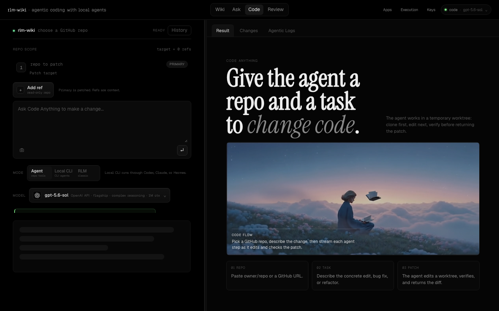Open the Review tab
Image resolution: width=499 pixels, height=311 pixels.
[x=275, y=10]
